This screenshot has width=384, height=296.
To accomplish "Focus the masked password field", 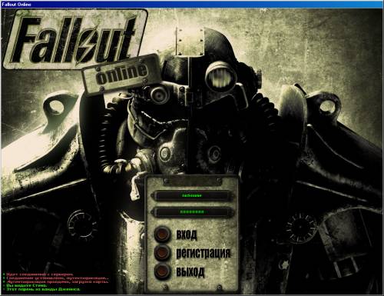I will (192, 212).
